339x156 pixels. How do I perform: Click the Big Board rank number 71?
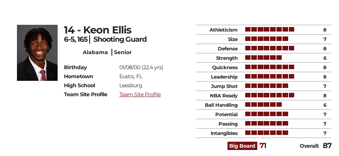263,146
